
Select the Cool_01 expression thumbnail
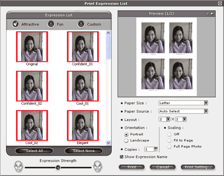click(83, 86)
